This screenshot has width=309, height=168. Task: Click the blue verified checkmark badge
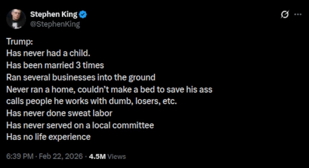[83, 15]
